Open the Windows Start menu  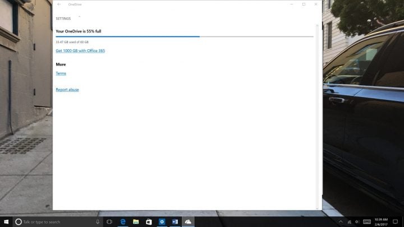tap(6, 222)
